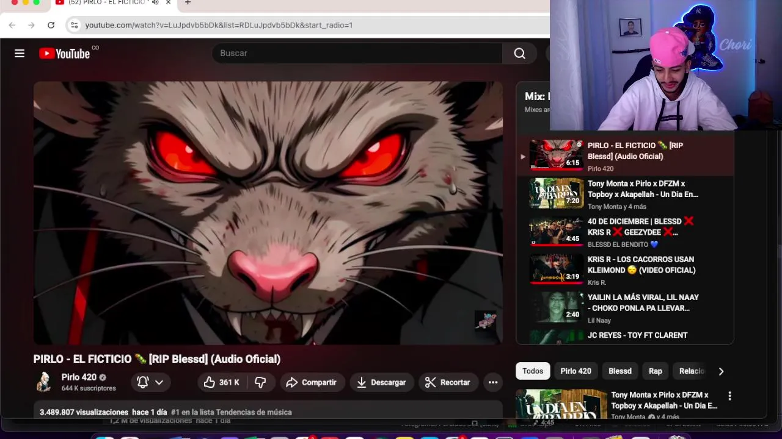Open YAILIN LA MÁS VIRAL title in mix
Image resolution: width=782 pixels, height=439 pixels.
(643, 302)
